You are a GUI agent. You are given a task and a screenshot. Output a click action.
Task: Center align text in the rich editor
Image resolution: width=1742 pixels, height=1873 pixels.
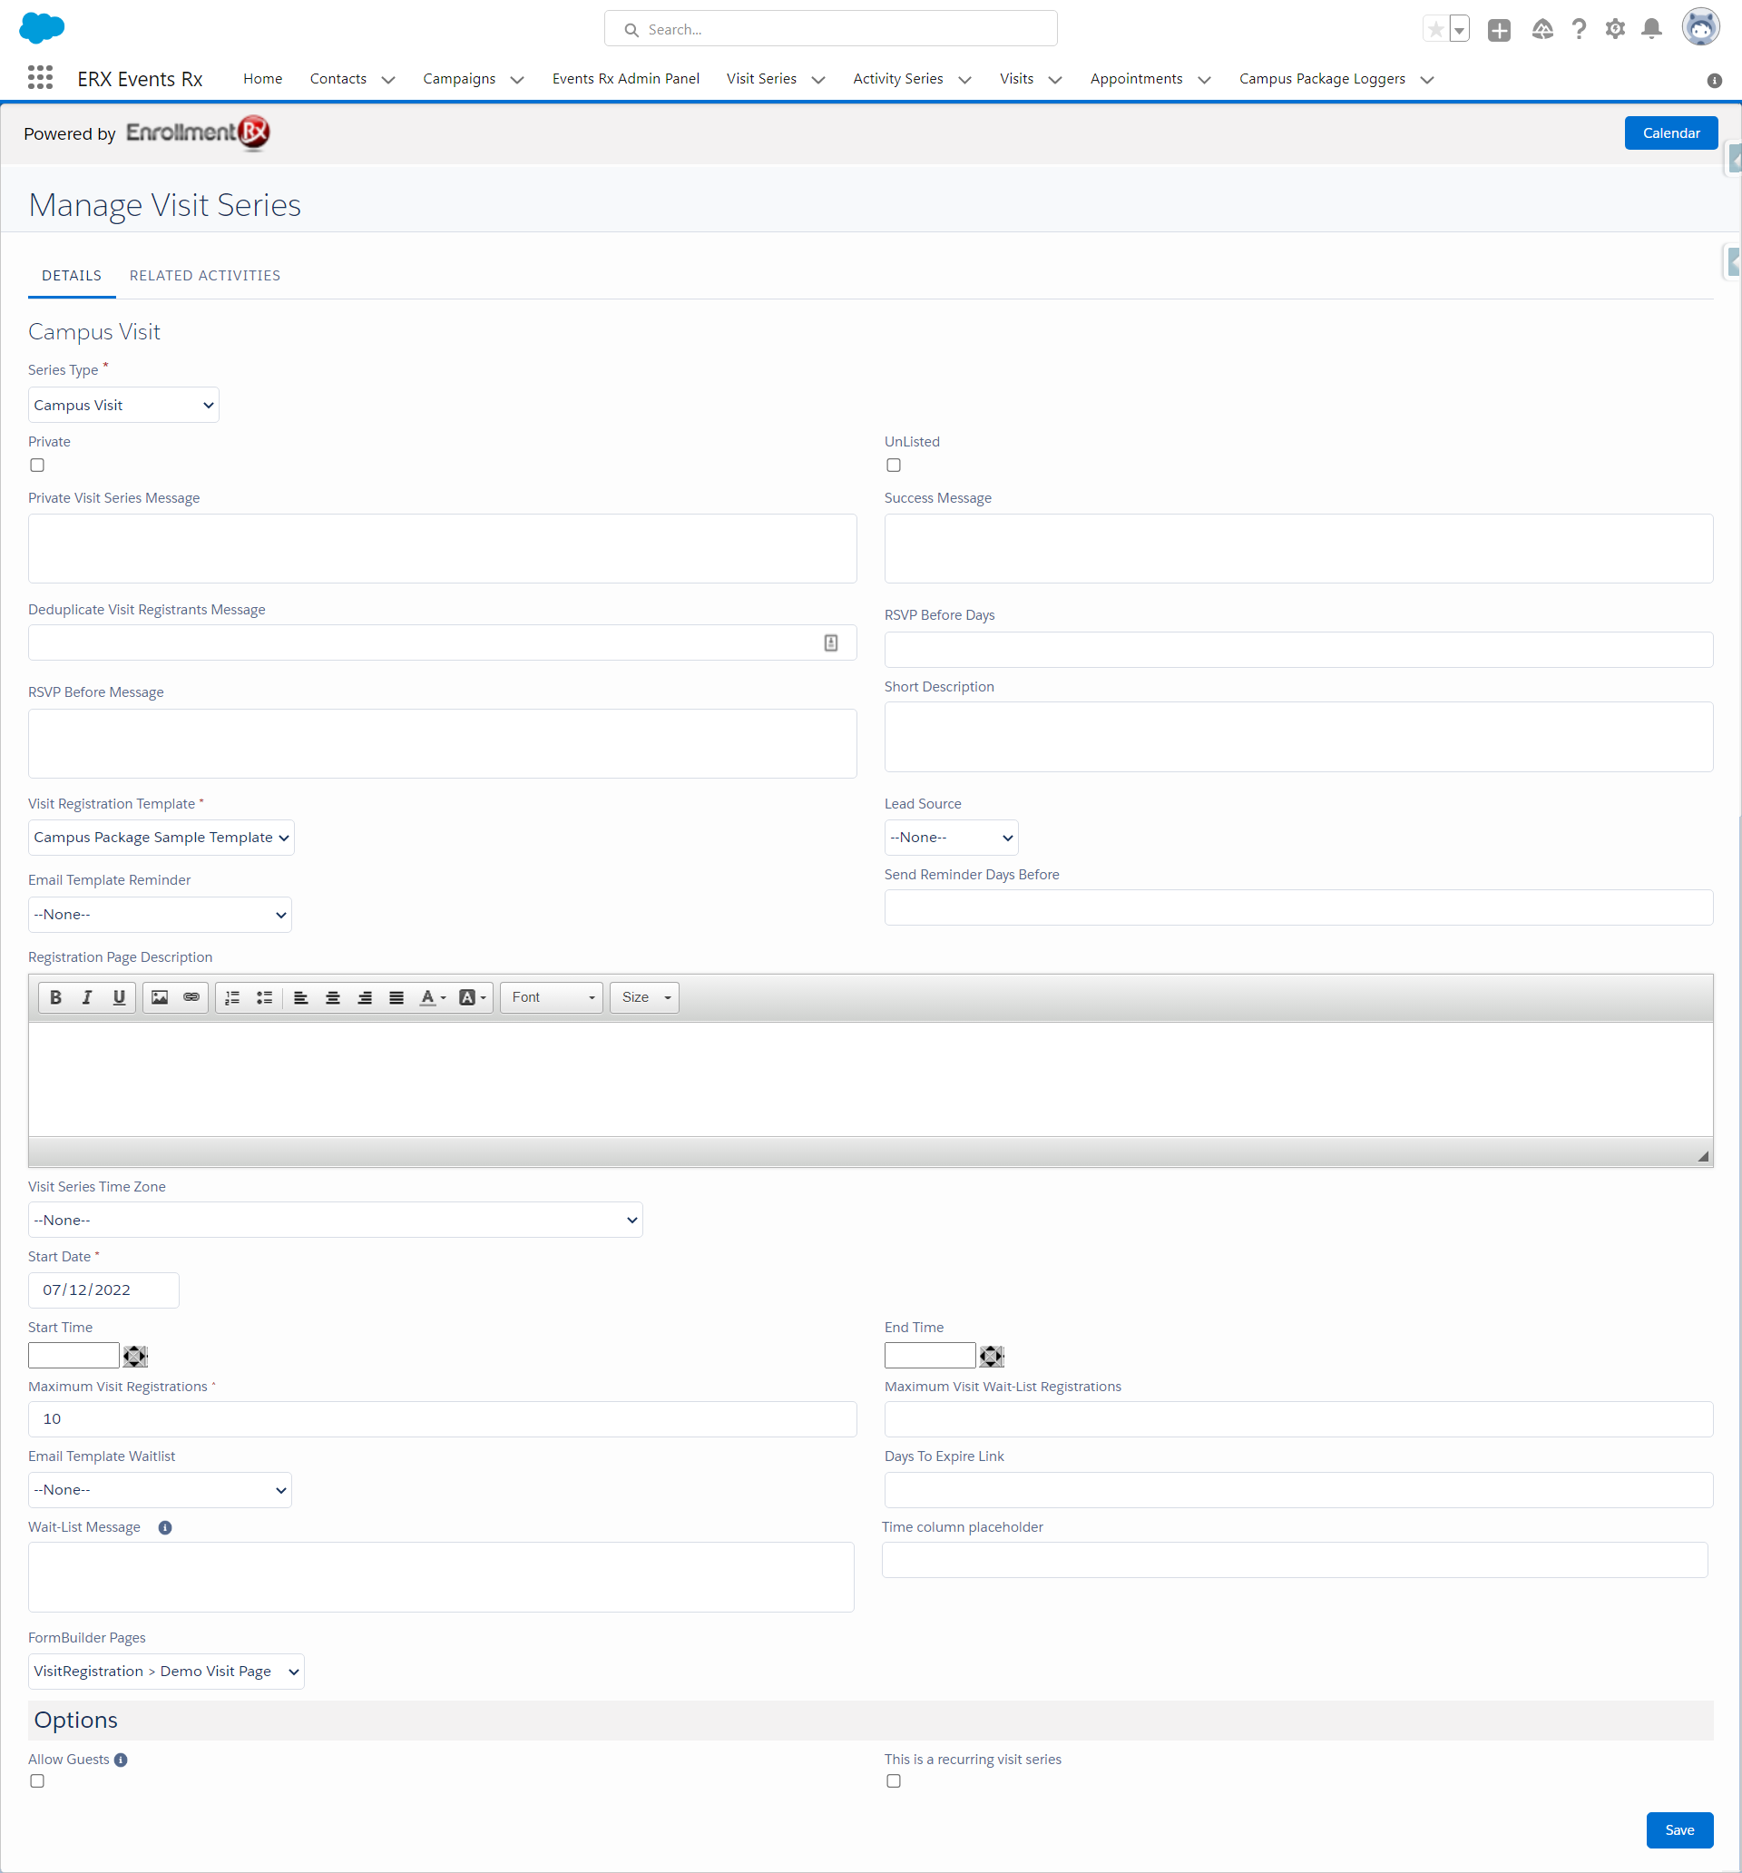click(333, 996)
